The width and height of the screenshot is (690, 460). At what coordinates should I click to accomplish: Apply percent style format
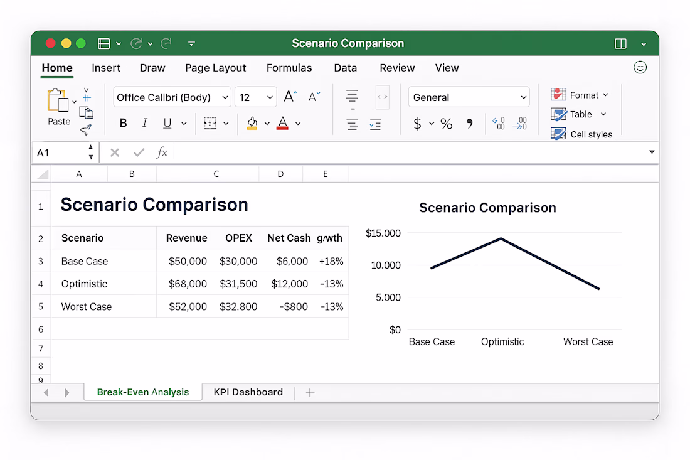[446, 124]
